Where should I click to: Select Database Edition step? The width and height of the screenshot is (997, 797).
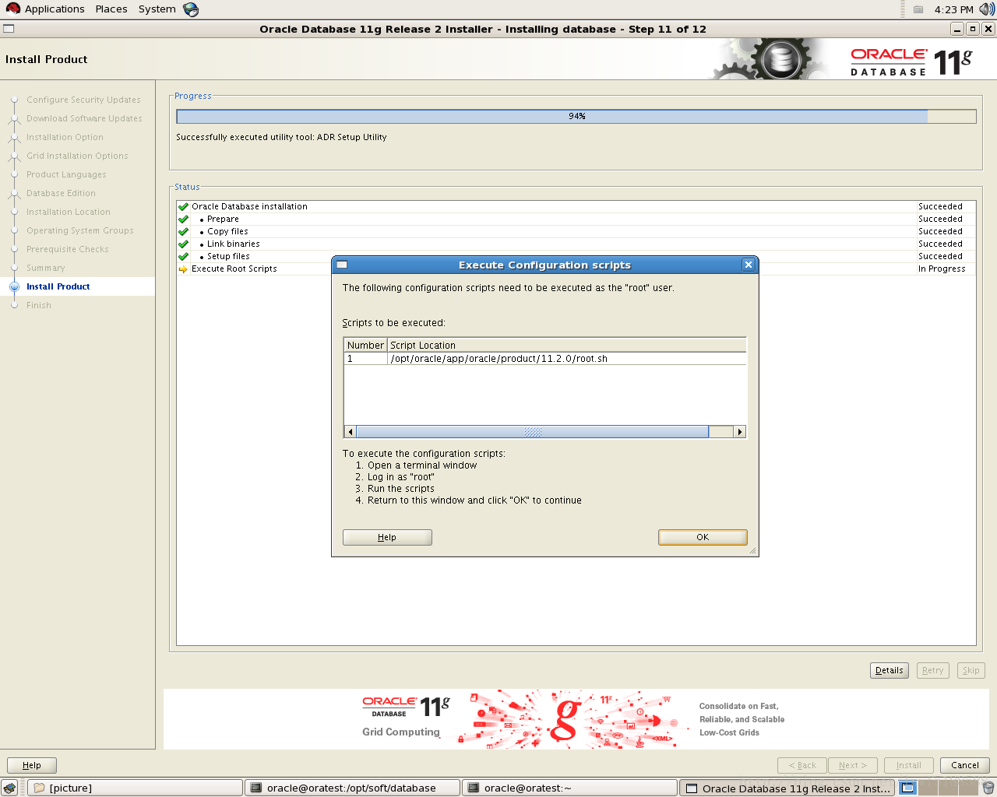(x=61, y=193)
